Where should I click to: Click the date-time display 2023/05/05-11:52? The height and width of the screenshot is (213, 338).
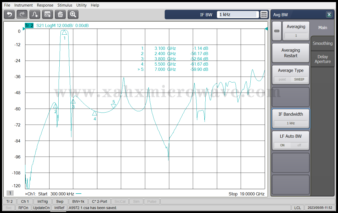pos(320,208)
